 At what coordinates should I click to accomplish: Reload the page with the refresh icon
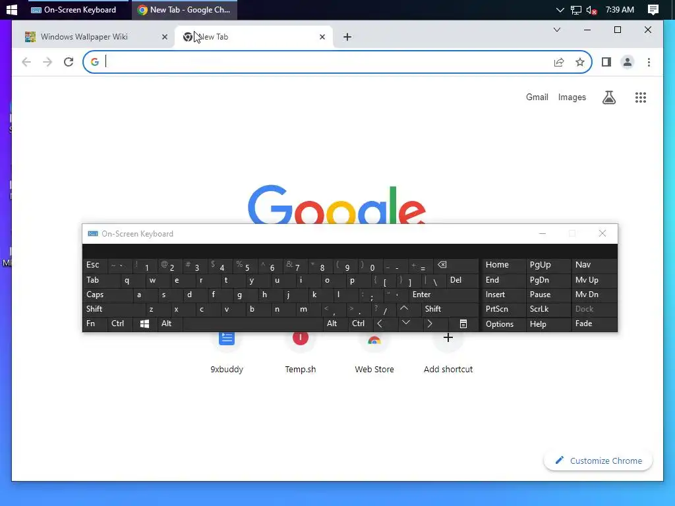pyautogui.click(x=69, y=62)
